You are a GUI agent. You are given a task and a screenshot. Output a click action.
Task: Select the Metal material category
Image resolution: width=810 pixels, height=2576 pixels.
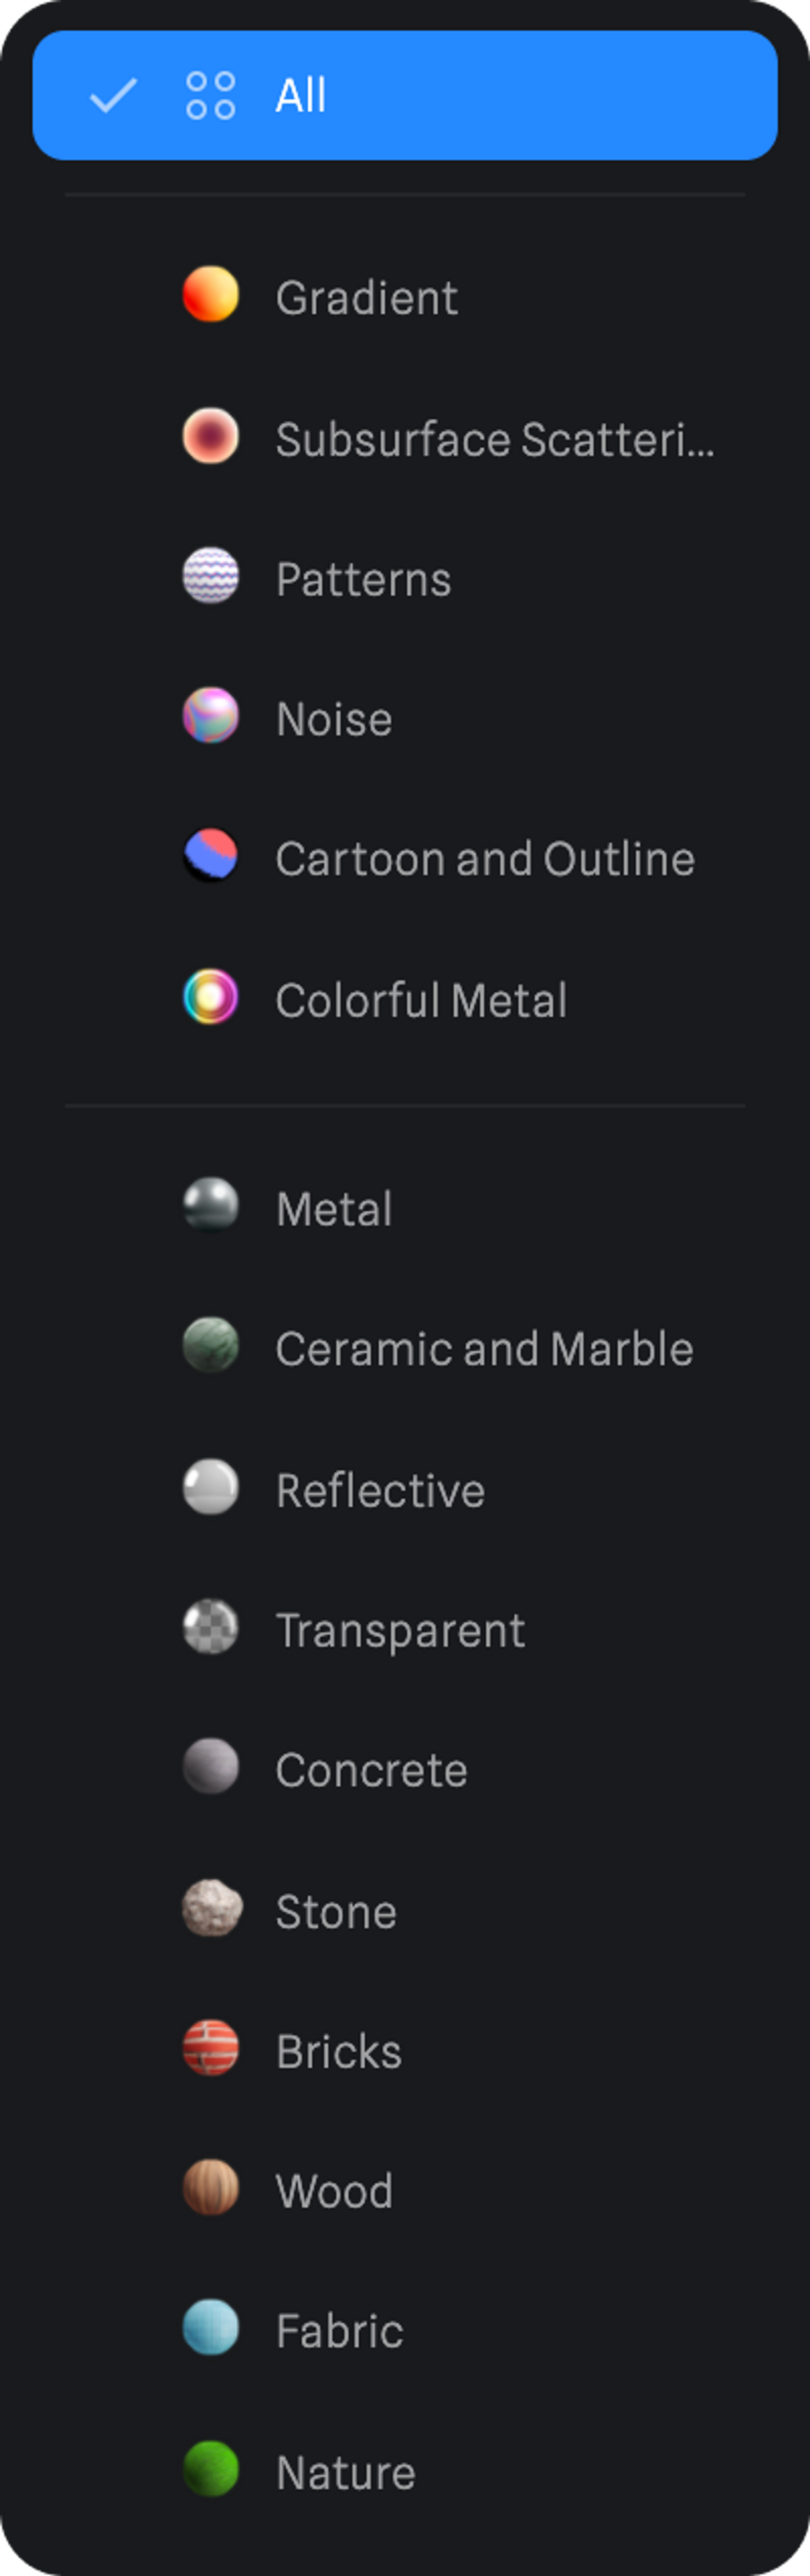pyautogui.click(x=334, y=1209)
